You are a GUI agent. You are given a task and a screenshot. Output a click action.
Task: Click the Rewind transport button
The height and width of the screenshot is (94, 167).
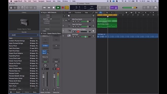tap(44, 8)
